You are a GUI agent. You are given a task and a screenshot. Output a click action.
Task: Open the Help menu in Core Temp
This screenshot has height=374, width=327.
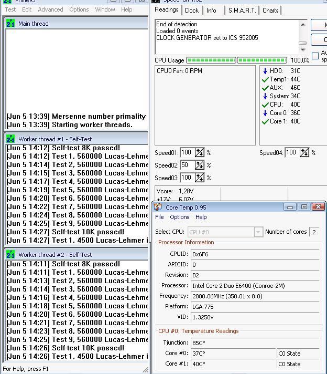[201, 217]
